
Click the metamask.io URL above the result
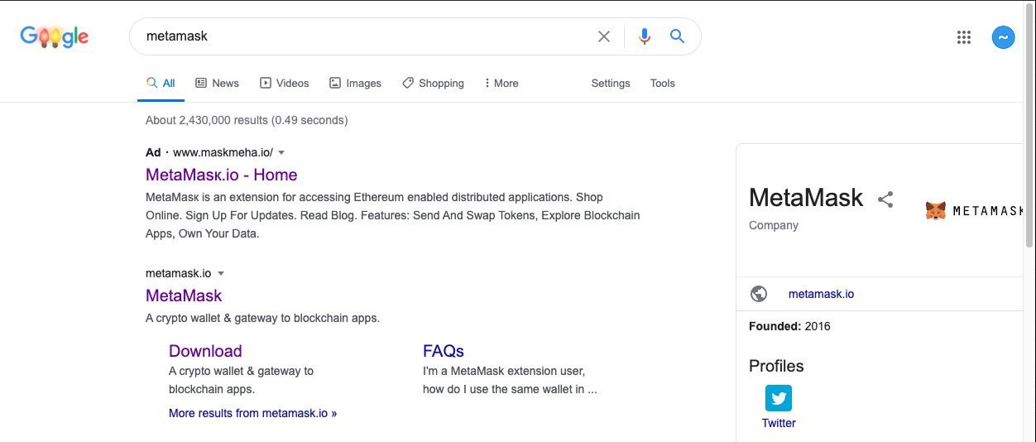[178, 273]
